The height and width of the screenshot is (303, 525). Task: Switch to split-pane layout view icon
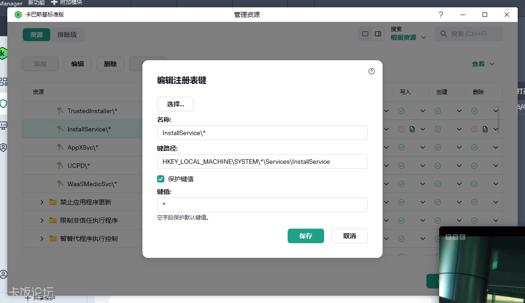point(378,34)
